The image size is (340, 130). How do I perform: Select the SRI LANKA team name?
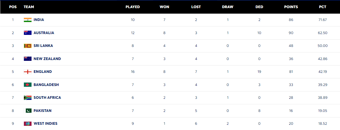coord(43,46)
